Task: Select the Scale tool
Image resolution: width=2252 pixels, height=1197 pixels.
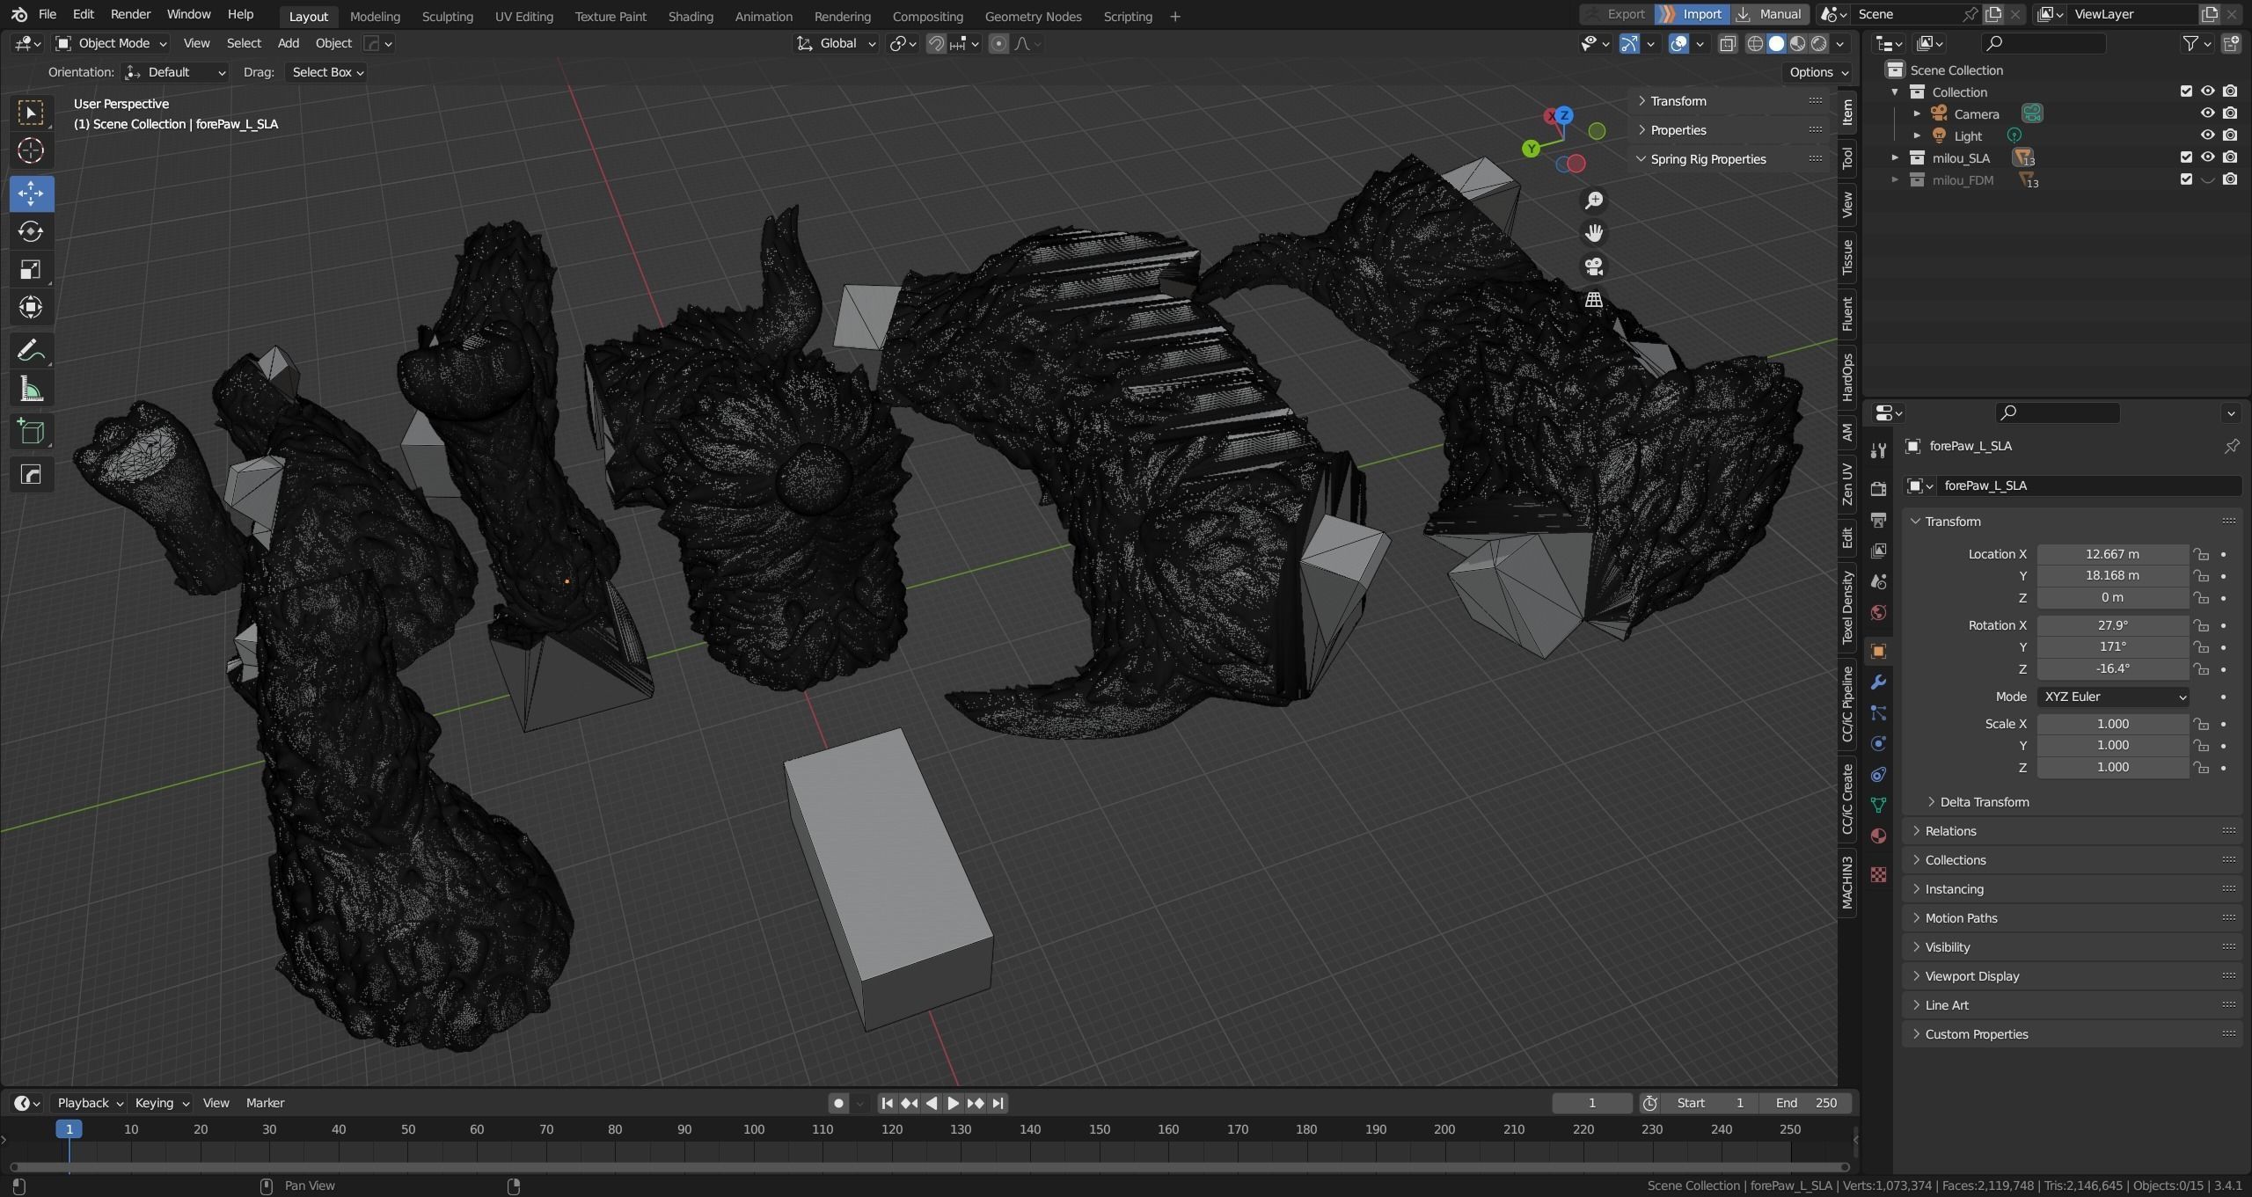Action: 31,269
